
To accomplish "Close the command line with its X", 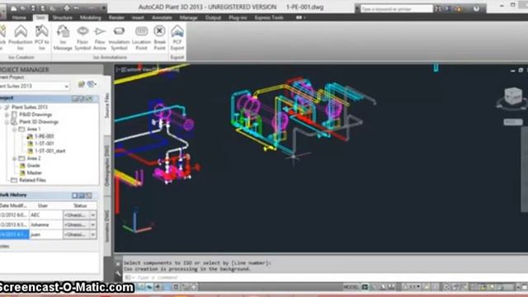I will pyautogui.click(x=118, y=264).
